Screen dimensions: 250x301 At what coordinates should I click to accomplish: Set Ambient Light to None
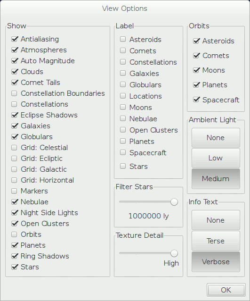click(x=216, y=138)
